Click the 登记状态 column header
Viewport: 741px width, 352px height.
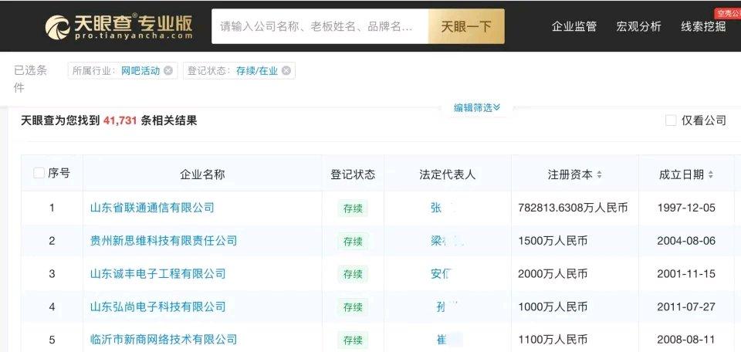click(353, 174)
